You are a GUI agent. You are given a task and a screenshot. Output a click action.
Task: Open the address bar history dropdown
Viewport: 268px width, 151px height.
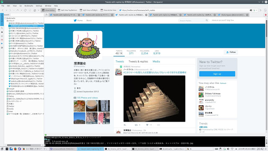coord(256,10)
